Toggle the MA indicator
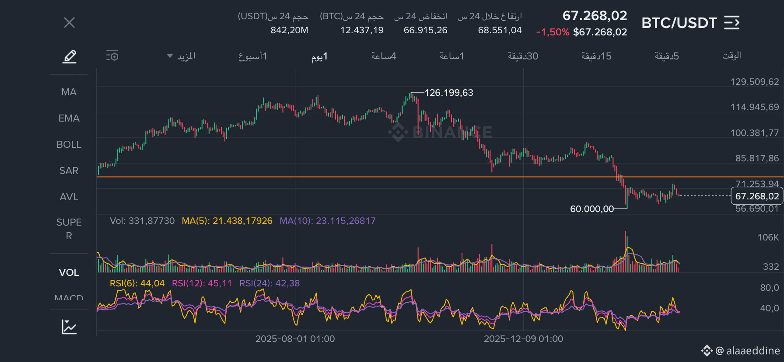 pos(69,92)
